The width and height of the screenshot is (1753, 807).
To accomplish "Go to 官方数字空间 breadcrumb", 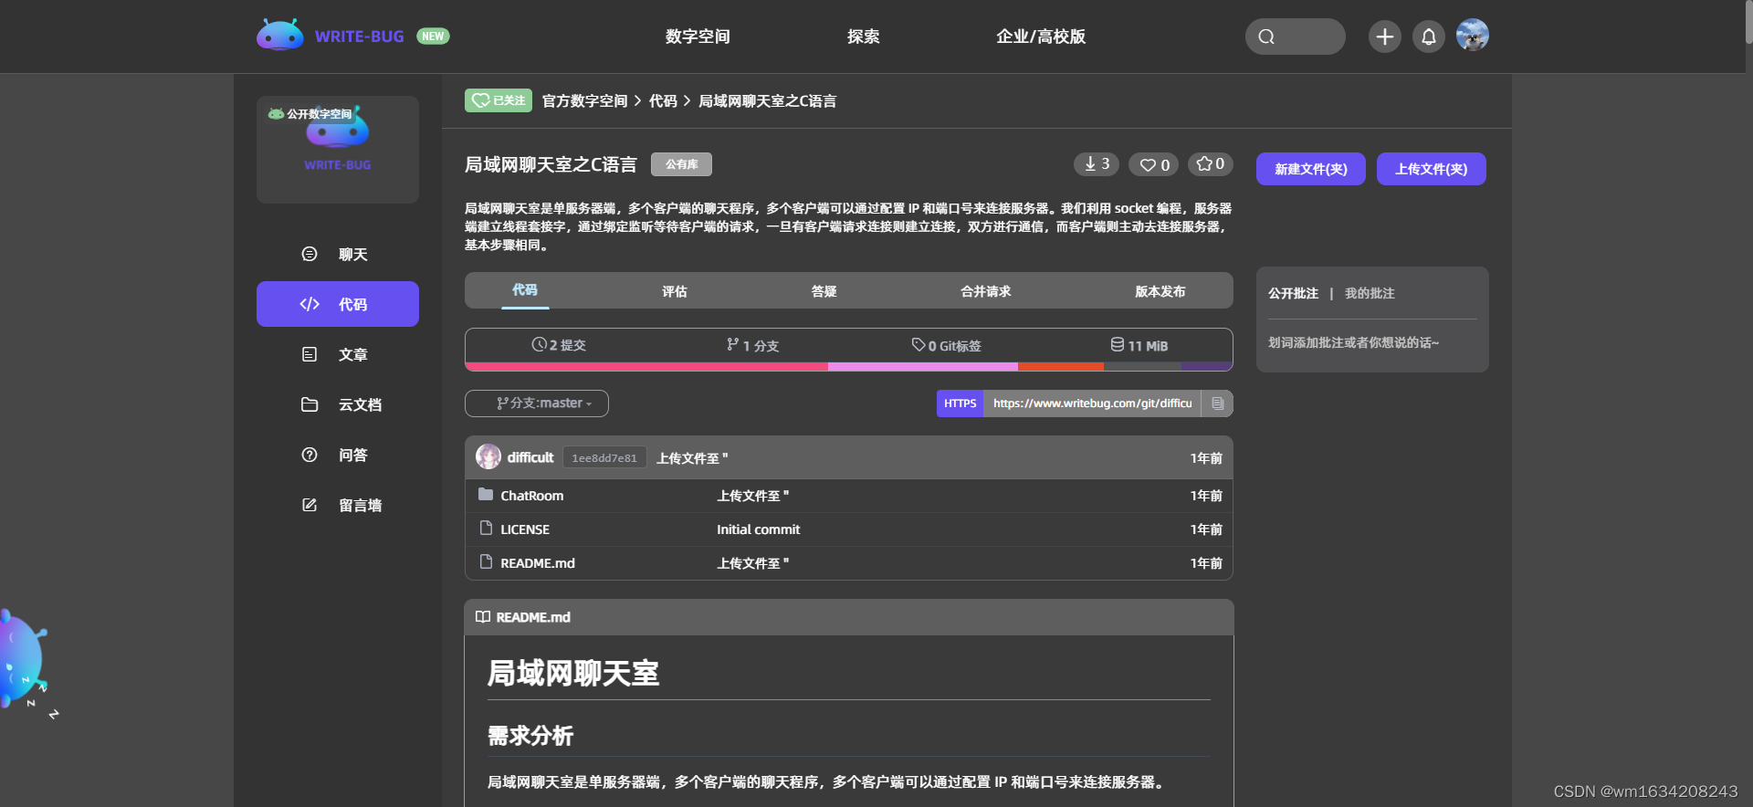I will (584, 100).
